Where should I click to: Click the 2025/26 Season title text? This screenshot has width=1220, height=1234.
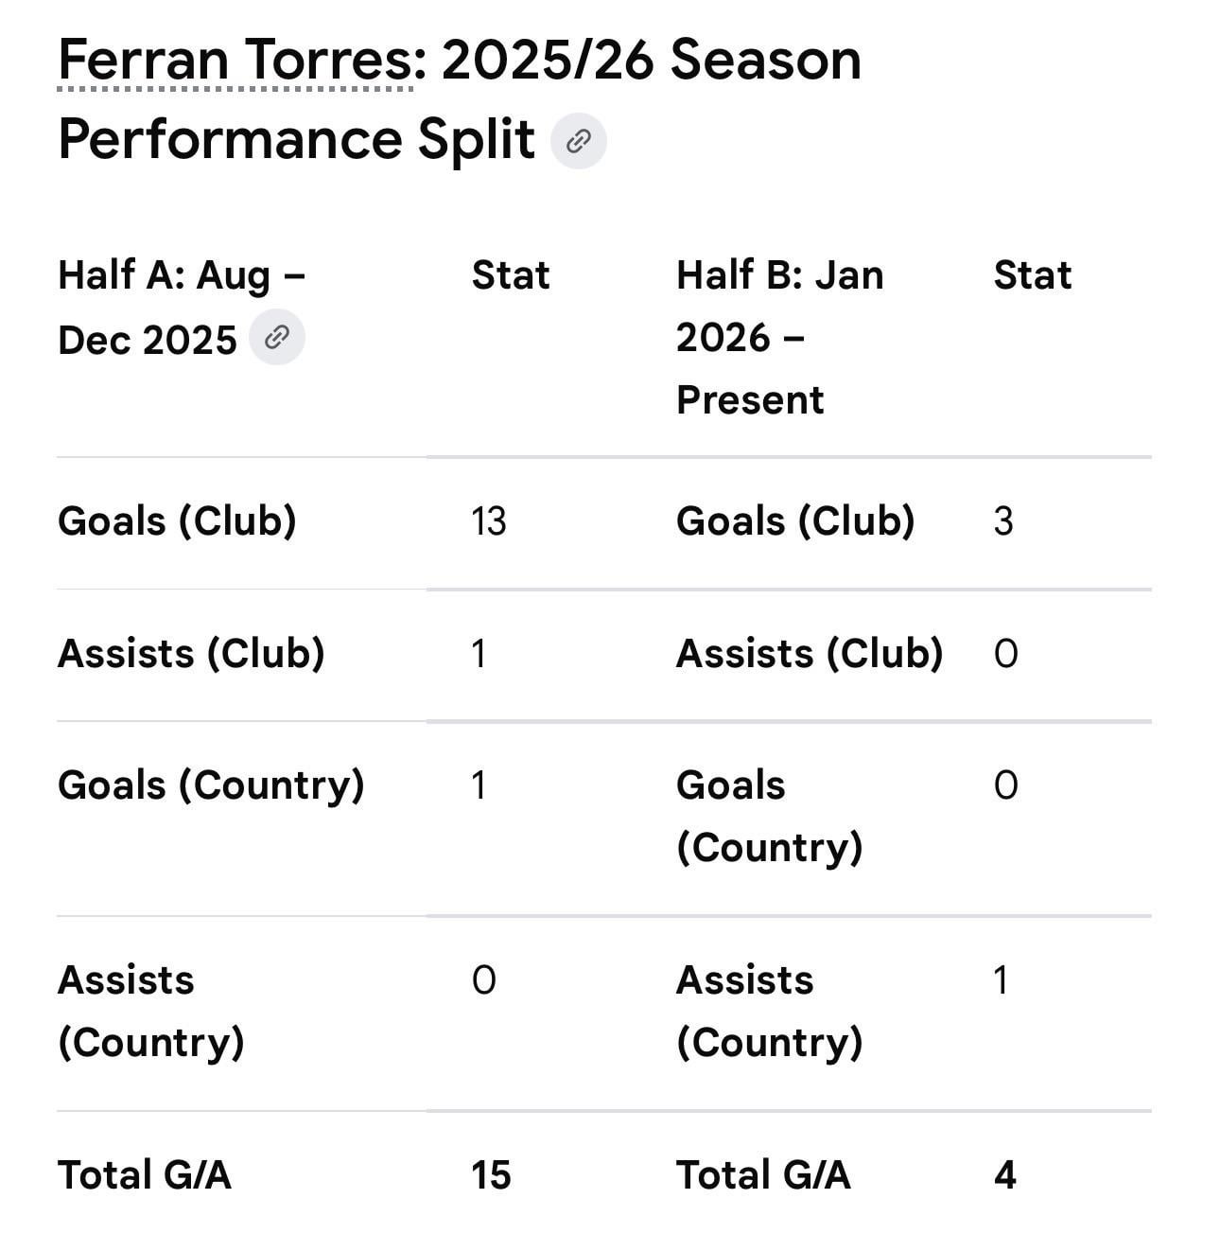[651, 61]
